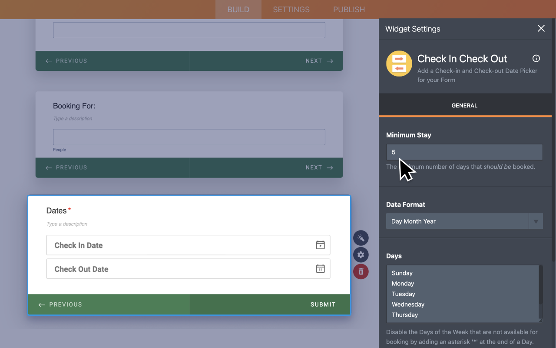Open the gear settings icon for Dates field
Screen dimensions: 556x348
click(x=361, y=254)
